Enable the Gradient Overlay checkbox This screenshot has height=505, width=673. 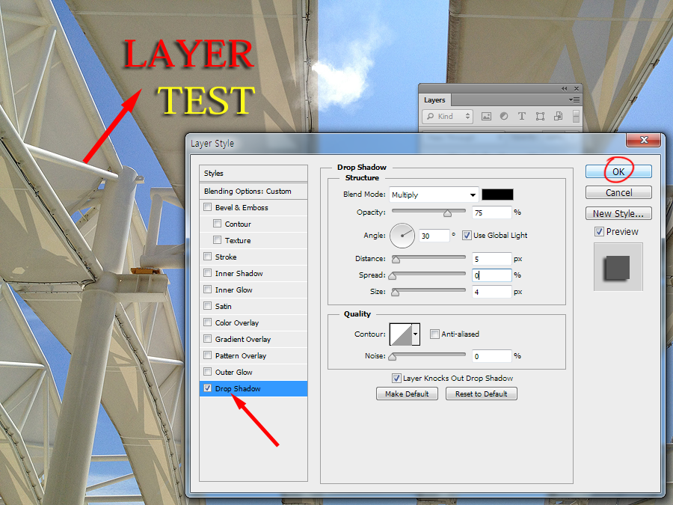(208, 338)
